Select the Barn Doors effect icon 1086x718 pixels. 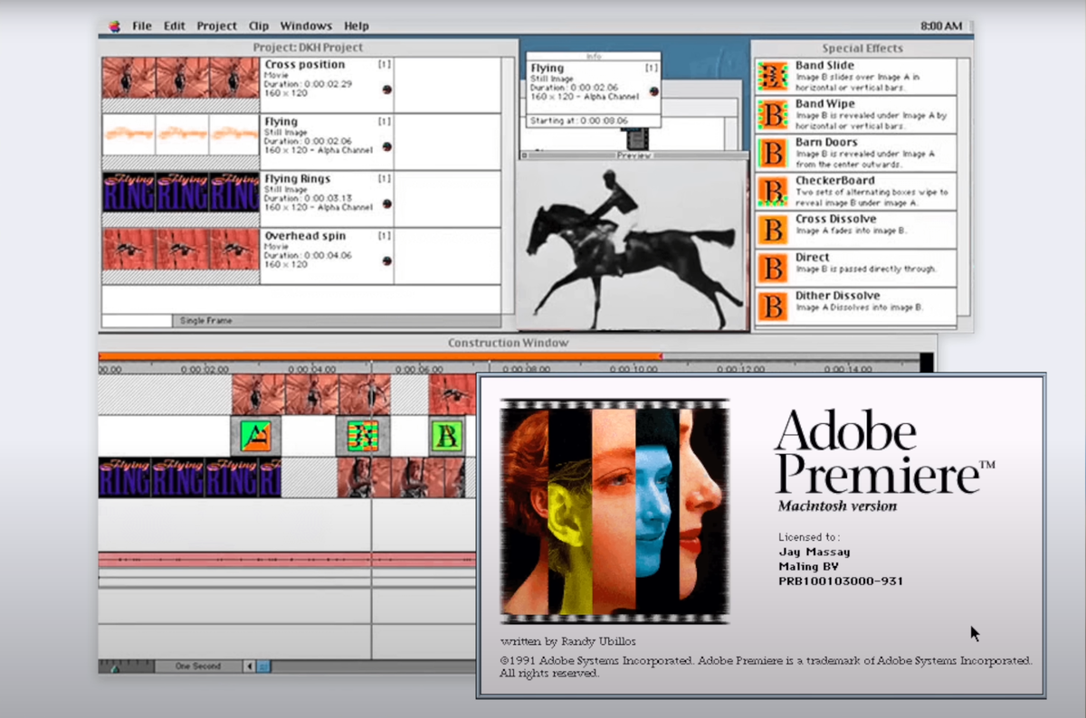coord(772,153)
